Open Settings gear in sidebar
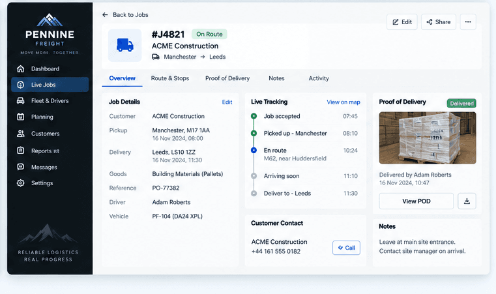 21,183
